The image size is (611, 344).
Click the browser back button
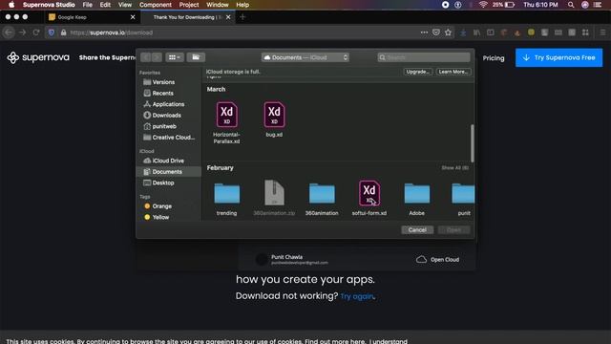9,32
